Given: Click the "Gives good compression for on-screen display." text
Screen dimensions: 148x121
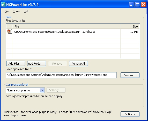Looking at the screenshot, I should click(35, 96).
